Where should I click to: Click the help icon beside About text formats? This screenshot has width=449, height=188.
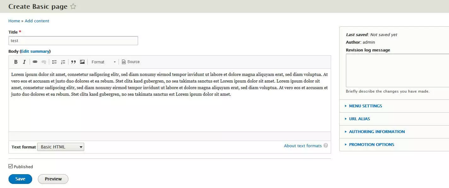pos(326,146)
